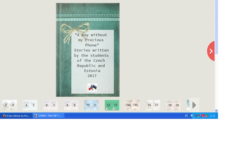Click the book cover page

[x=88, y=50]
